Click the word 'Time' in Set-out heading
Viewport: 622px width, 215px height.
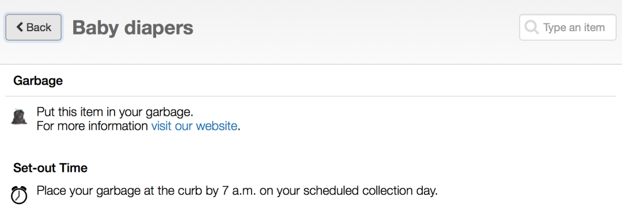click(73, 168)
